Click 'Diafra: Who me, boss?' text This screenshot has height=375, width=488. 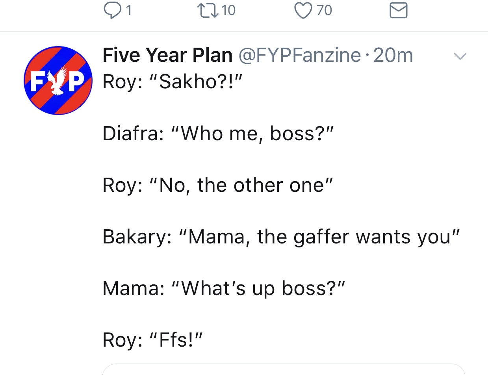(x=218, y=134)
